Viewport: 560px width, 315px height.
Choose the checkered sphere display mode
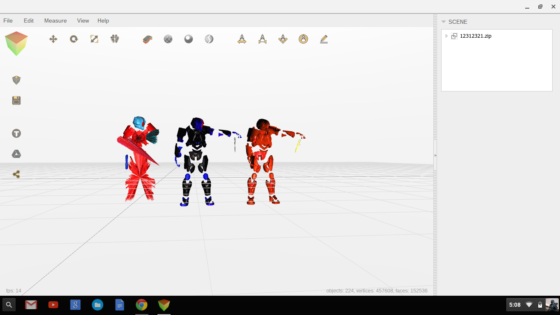(168, 39)
